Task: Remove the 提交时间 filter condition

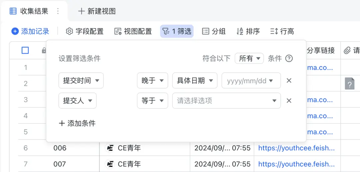Action: point(289,81)
